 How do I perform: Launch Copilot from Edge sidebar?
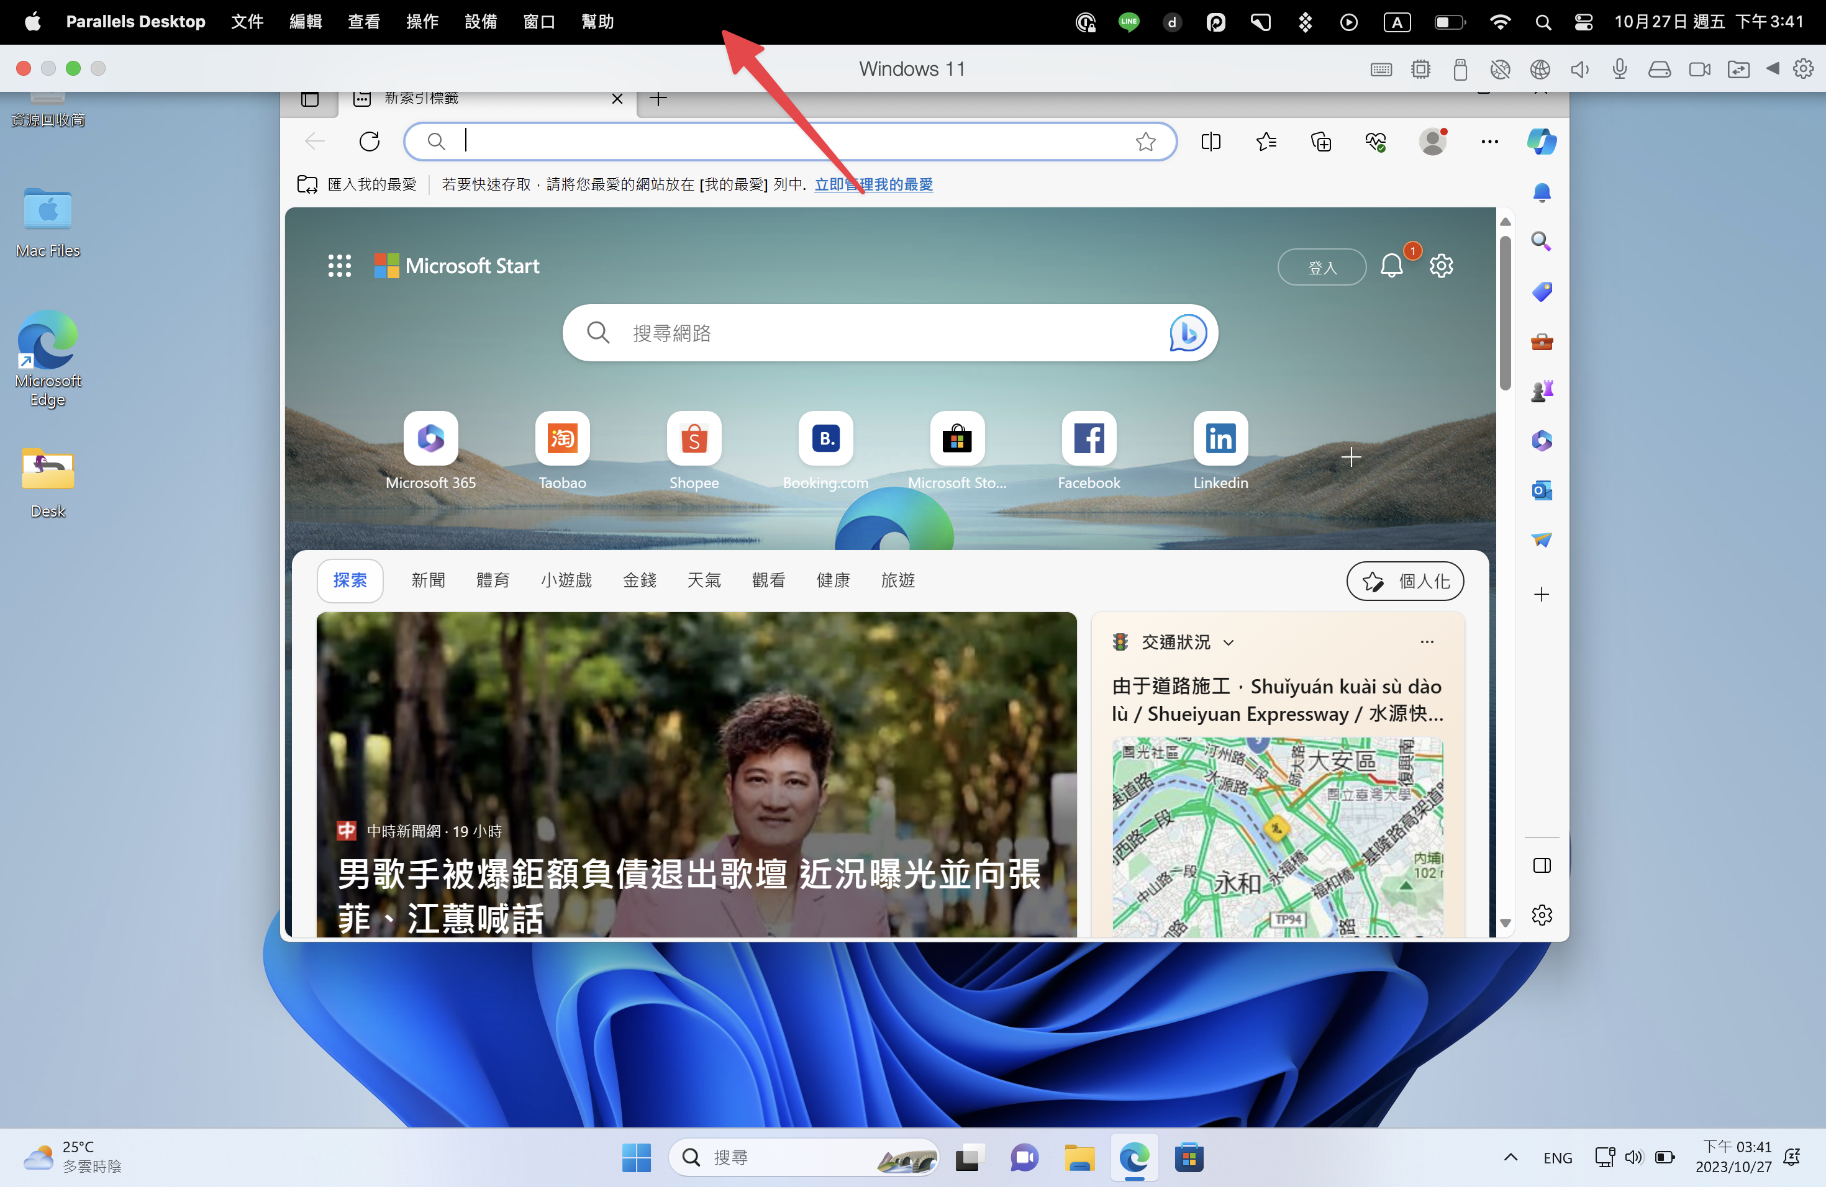click(1542, 141)
